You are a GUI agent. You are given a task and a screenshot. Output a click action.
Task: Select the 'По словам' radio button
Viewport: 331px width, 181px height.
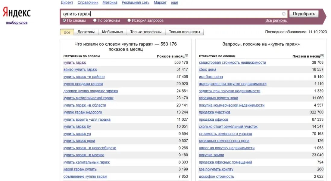64,20
